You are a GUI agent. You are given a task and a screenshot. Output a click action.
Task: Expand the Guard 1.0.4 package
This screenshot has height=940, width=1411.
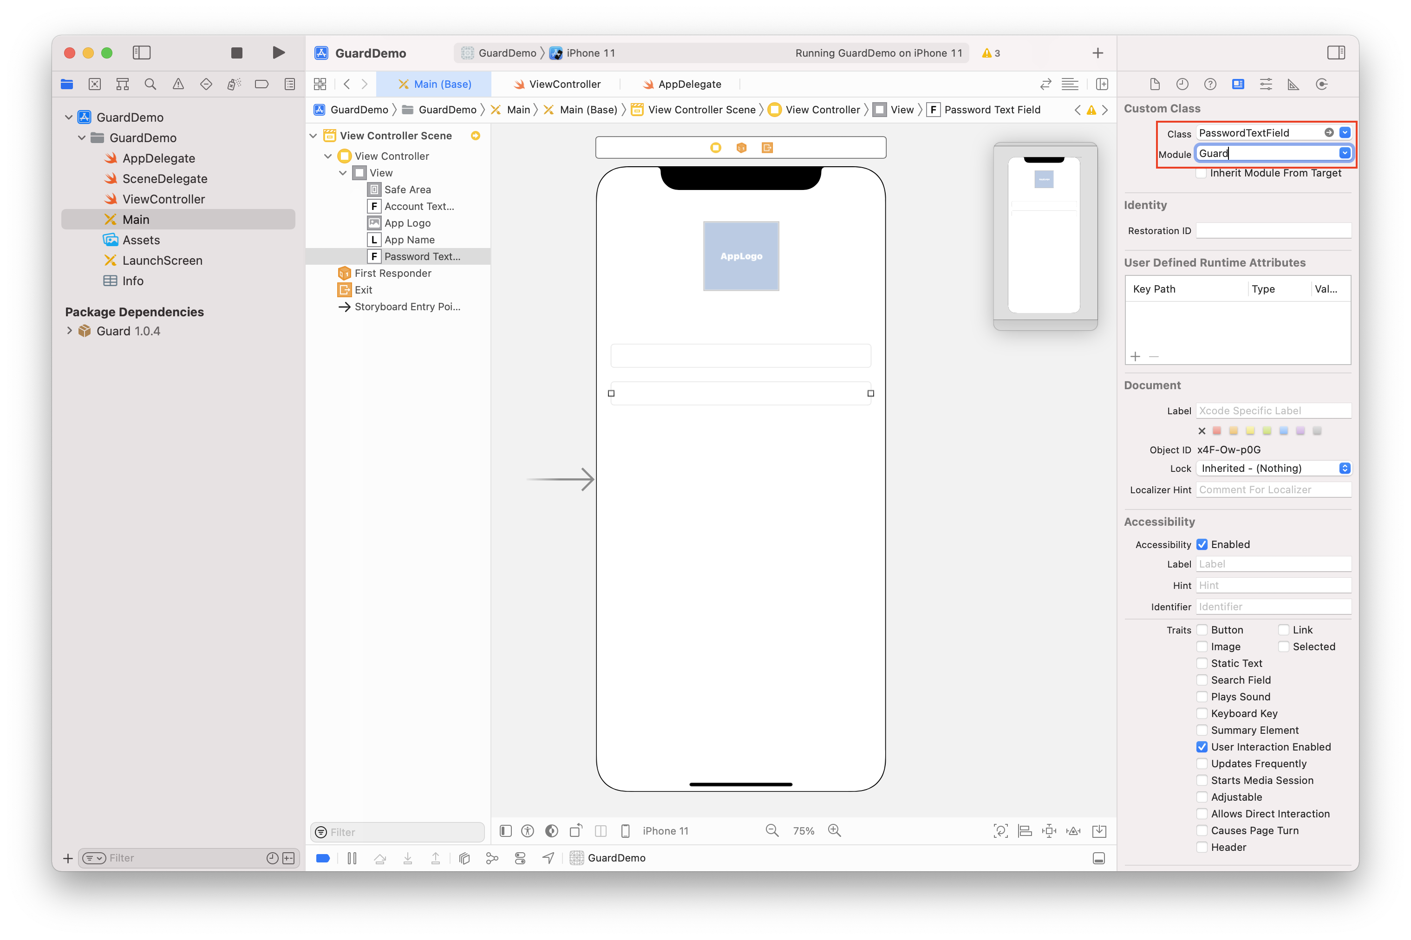click(70, 331)
